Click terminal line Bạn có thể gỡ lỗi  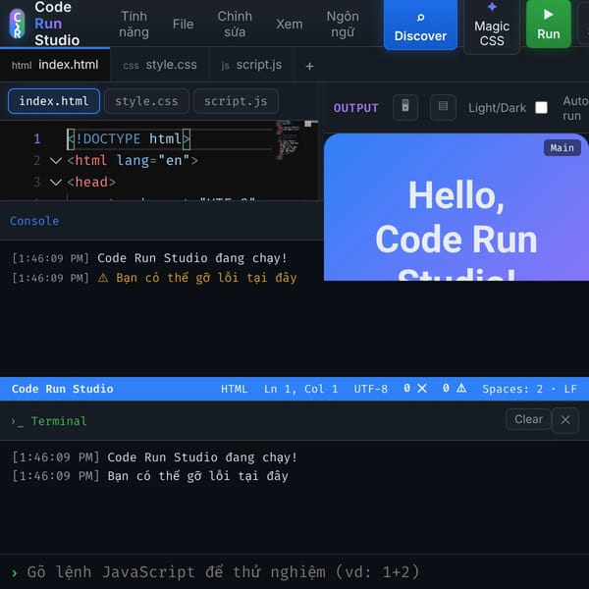tap(197, 476)
